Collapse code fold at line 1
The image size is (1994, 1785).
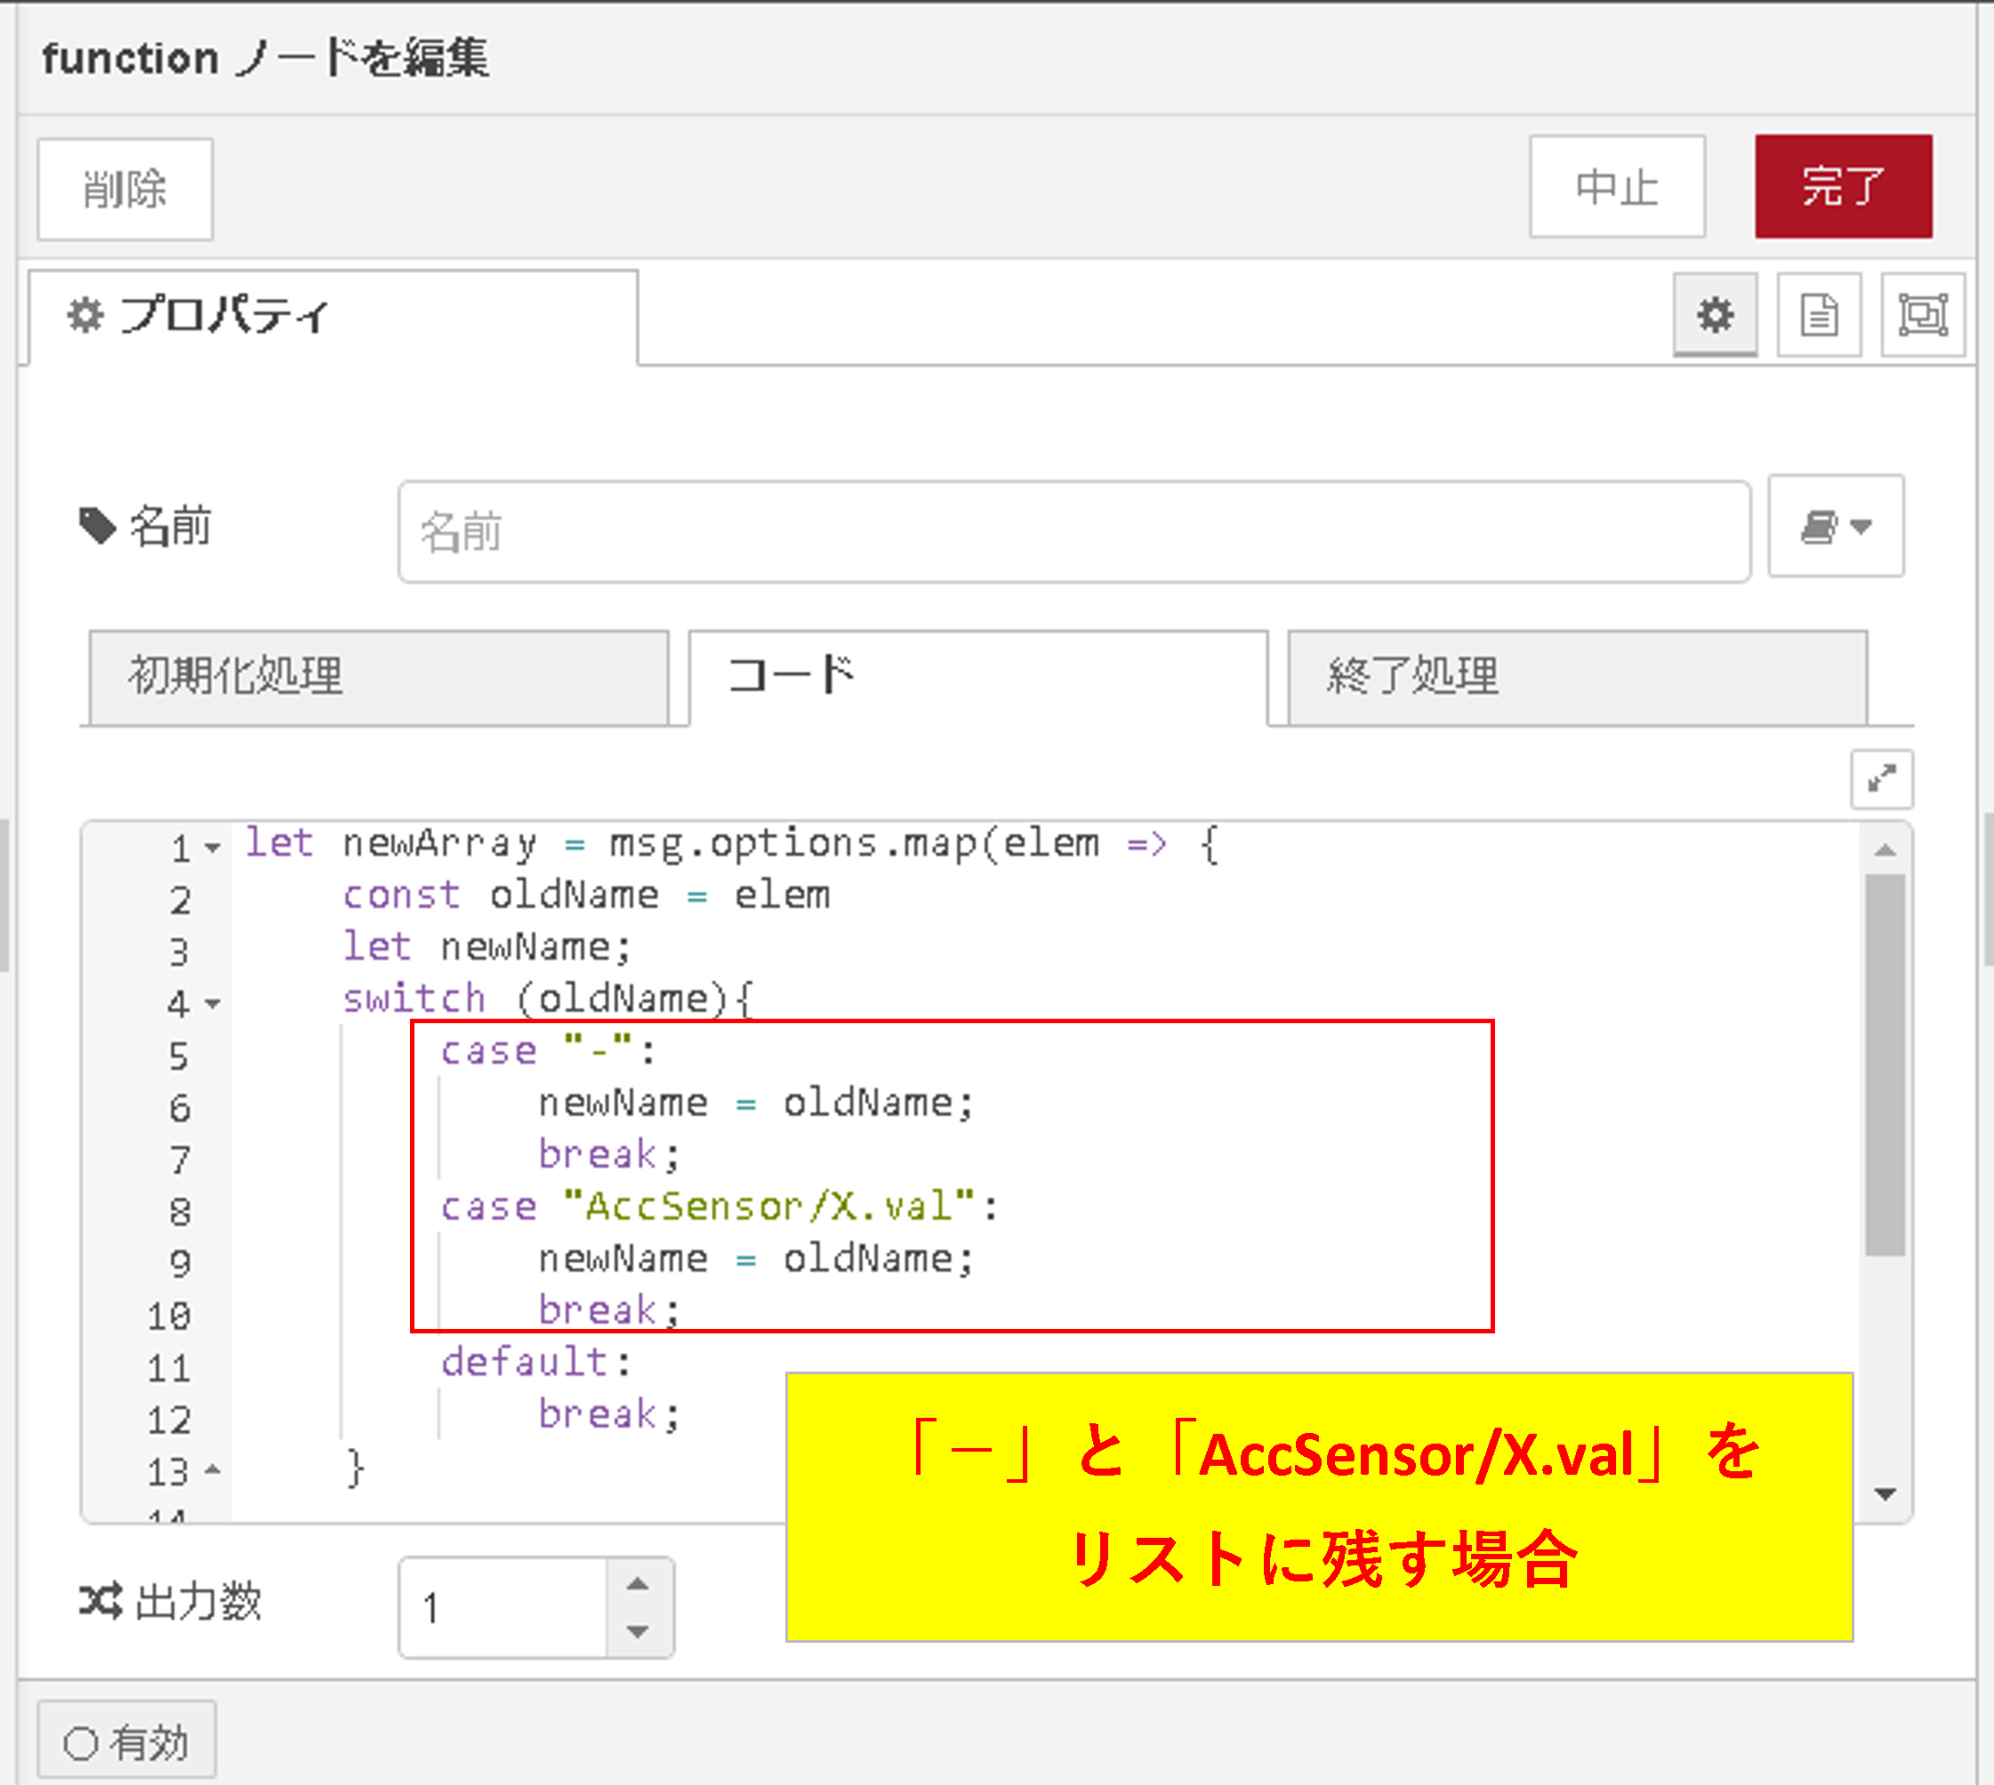pyautogui.click(x=213, y=847)
